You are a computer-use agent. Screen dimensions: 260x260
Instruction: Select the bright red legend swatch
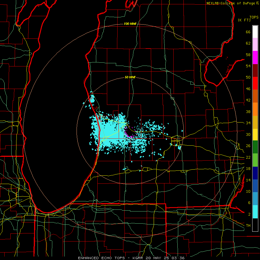(x=255, y=83)
